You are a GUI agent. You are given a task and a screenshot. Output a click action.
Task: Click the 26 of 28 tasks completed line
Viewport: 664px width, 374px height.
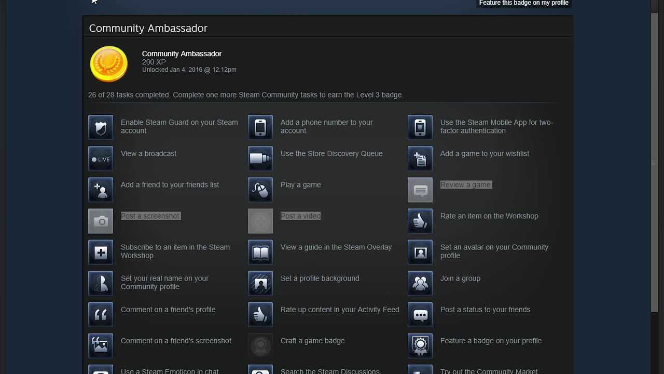click(x=246, y=95)
